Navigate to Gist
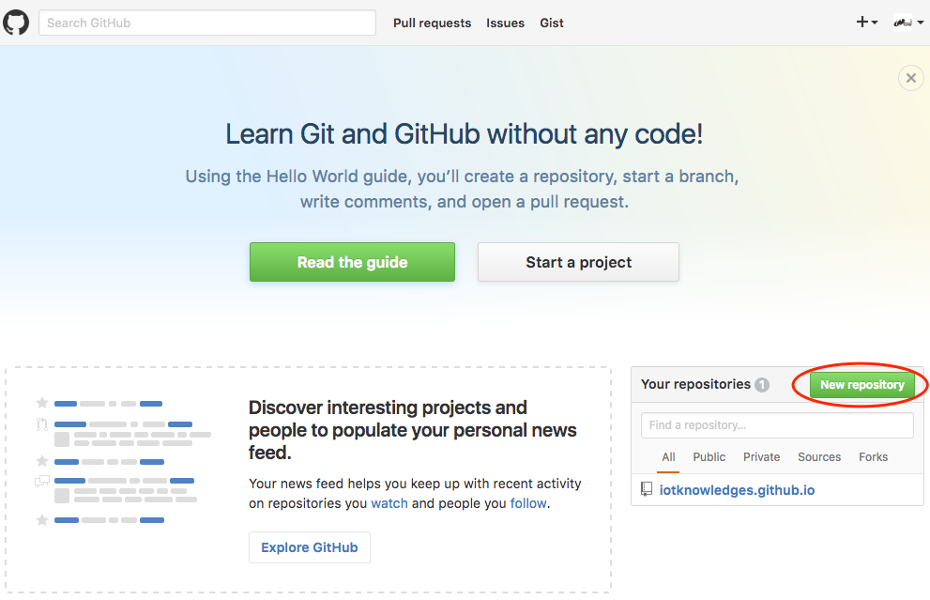Screen dimensions: 930x600 click(552, 23)
